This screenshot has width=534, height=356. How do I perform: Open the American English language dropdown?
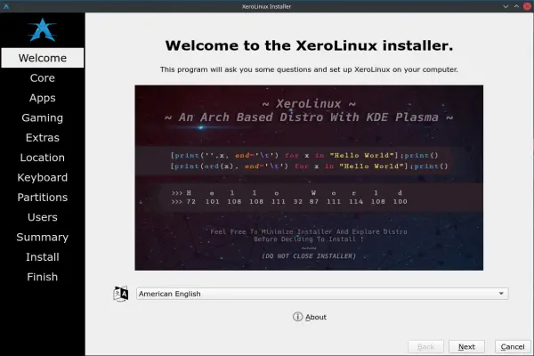point(322,294)
